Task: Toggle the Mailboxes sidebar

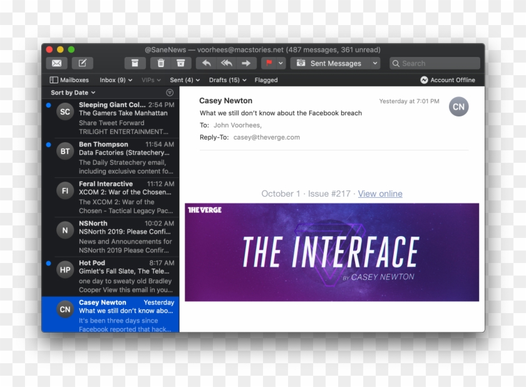Action: click(x=70, y=80)
